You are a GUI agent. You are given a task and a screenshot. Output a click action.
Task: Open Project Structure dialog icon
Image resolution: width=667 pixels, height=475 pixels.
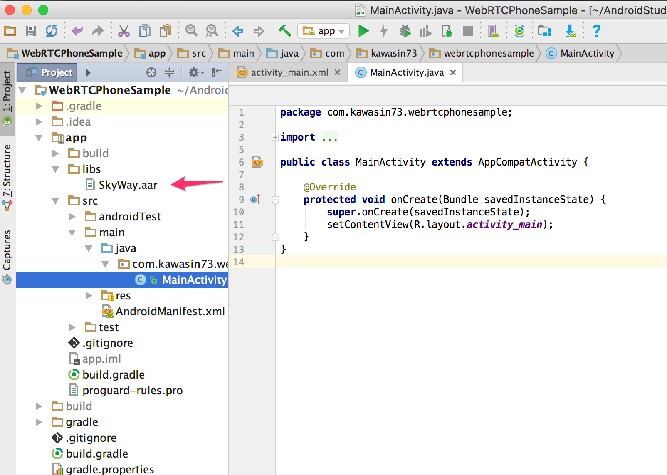click(545, 30)
